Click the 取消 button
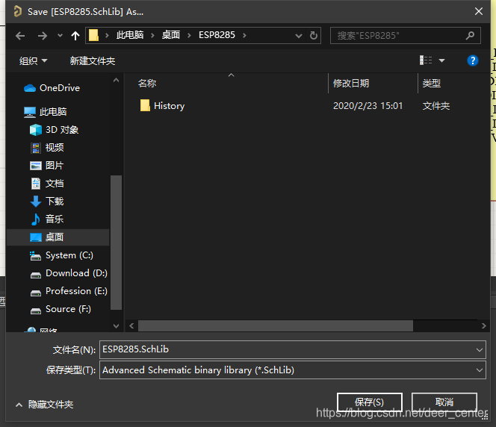496x427 pixels. pos(444,402)
